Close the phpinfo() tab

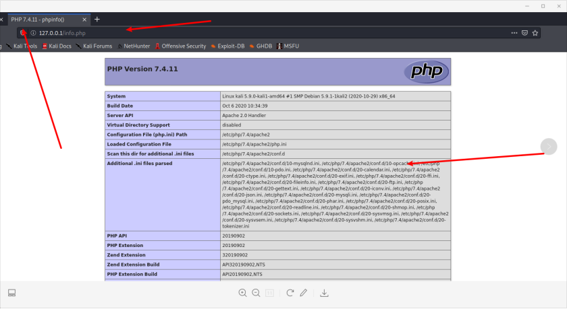pos(84,20)
